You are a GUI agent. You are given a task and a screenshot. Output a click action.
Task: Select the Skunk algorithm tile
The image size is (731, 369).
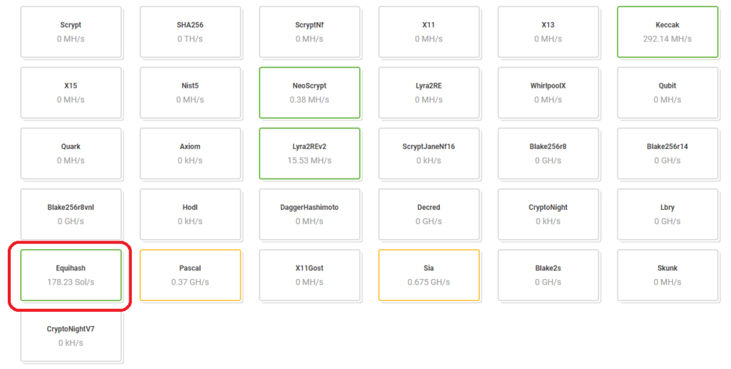point(667,275)
